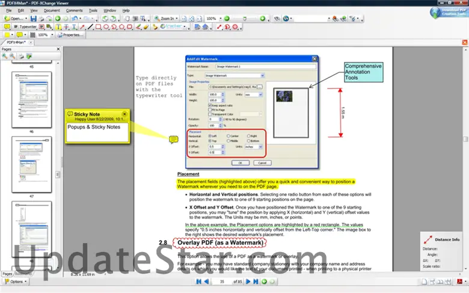Select the Snapshot tool
Screen dimensions: 469x293
(x=135, y=19)
